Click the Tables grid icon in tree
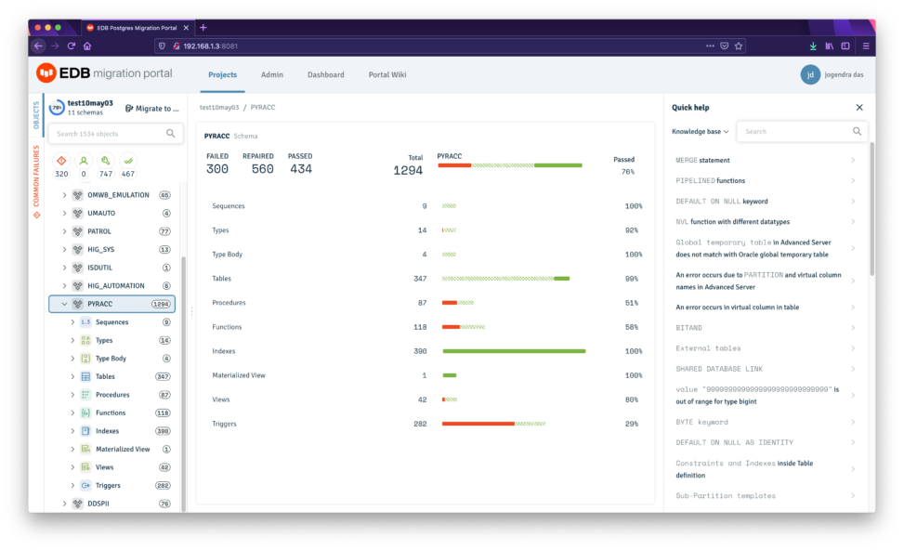904x550 pixels. [x=85, y=376]
